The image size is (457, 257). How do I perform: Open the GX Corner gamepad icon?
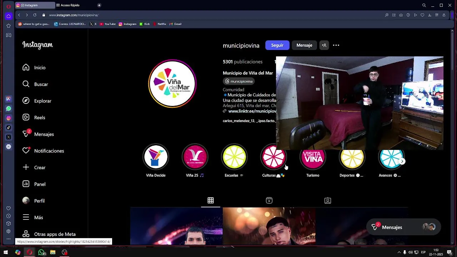click(9, 35)
